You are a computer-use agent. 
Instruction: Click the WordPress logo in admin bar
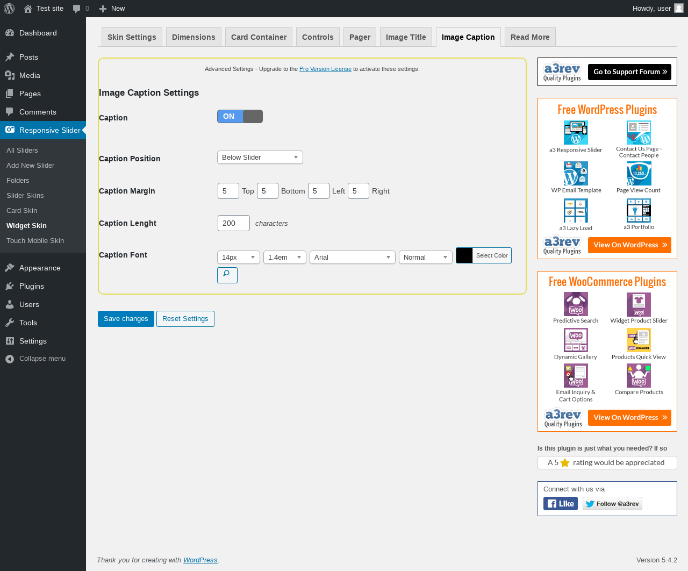[x=9, y=9]
